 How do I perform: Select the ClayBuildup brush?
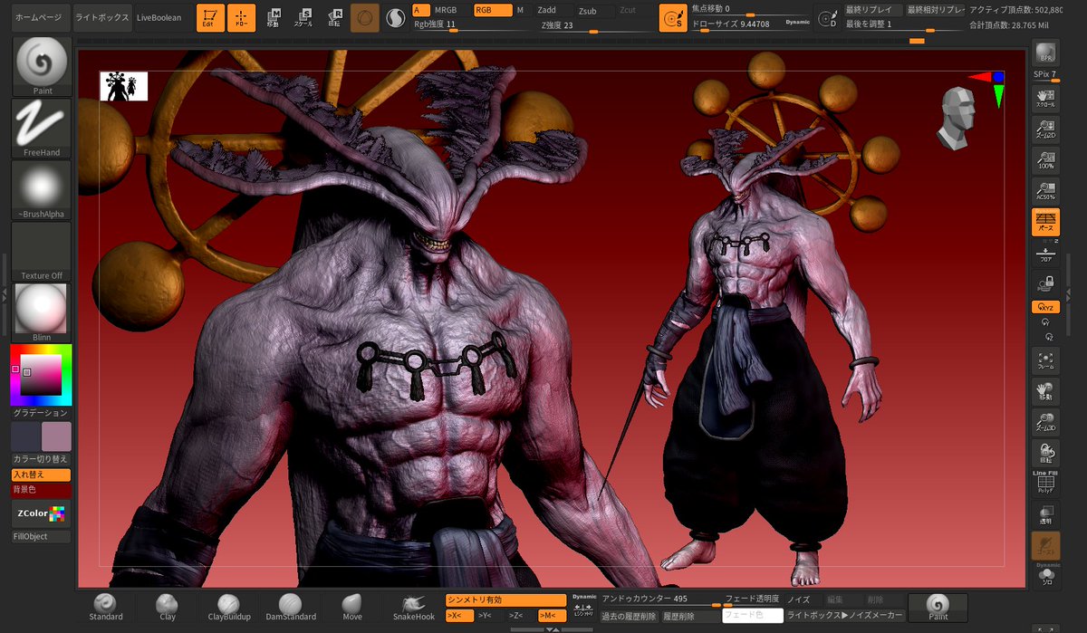229,608
